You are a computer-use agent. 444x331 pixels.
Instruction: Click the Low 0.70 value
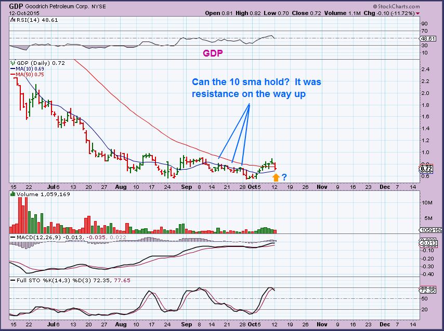pos(276,13)
